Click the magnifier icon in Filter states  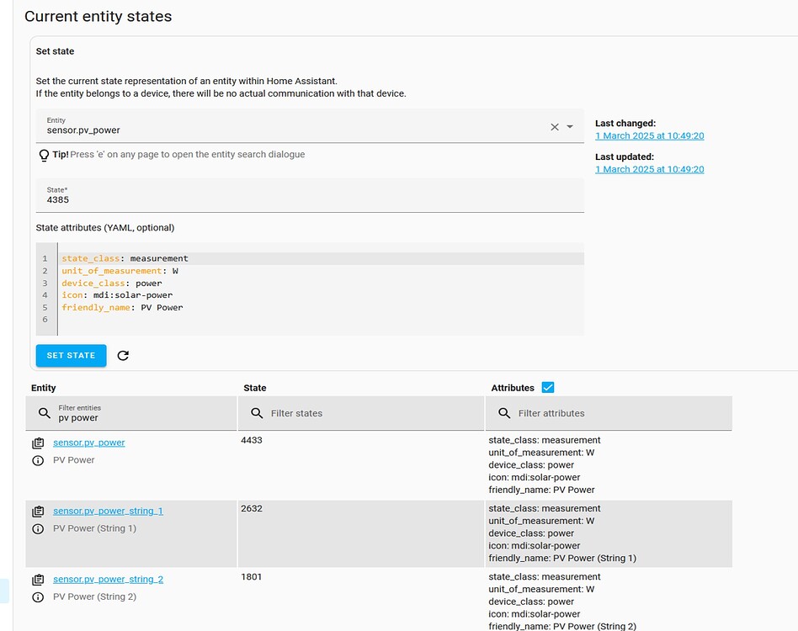click(x=258, y=413)
